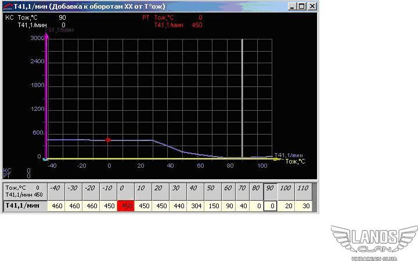Click the column header labeled 110
This screenshot has width=418, height=261.
pos(303,188)
